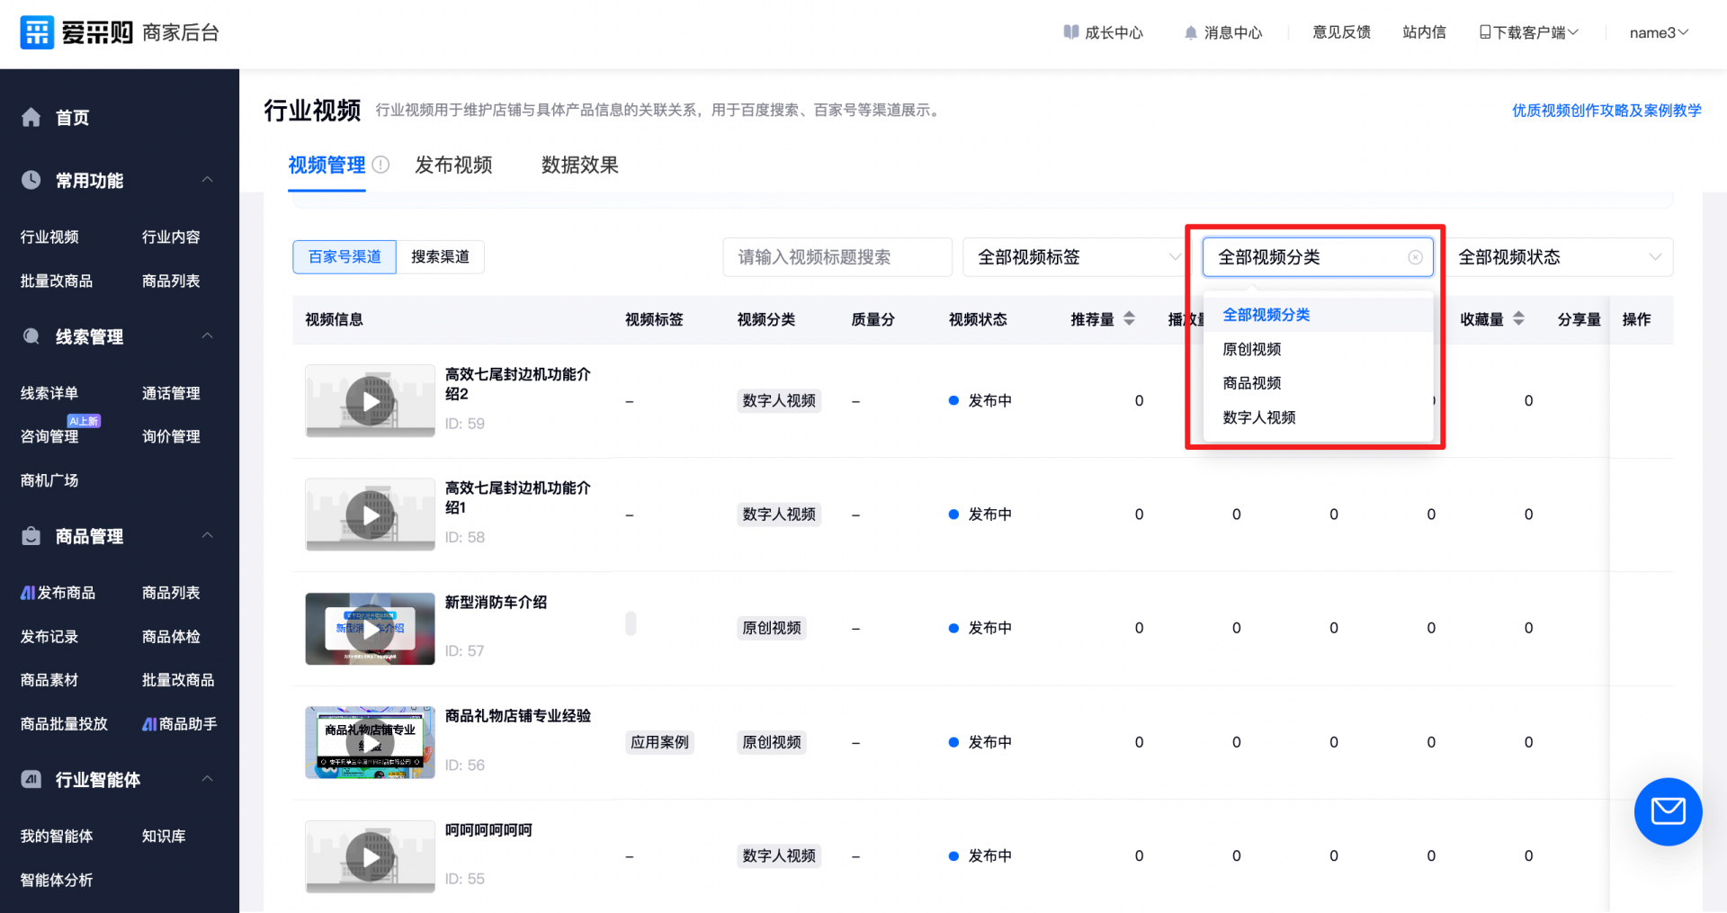Choose 全部视频分类 option in list
The image size is (1727, 913).
pyautogui.click(x=1318, y=315)
